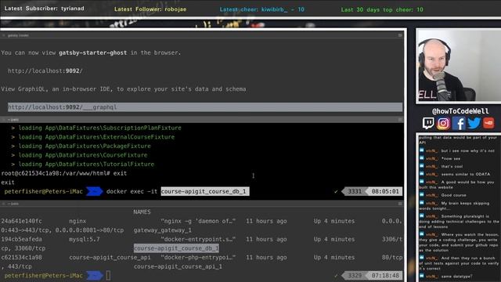Screen dimensions: 501x282
Task: Click the '3331' command counter in prompt
Action: pyautogui.click(x=355, y=191)
